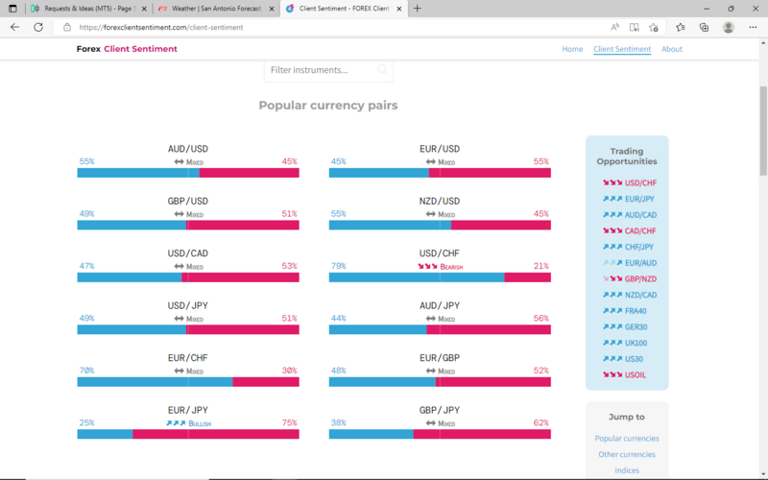Open USD/CHF in Trading Opportunities
Viewport: 768px width, 480px height.
pos(640,182)
